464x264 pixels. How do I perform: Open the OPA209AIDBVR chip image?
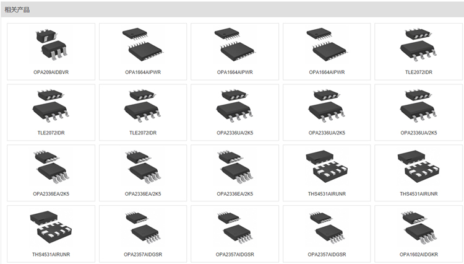point(51,45)
